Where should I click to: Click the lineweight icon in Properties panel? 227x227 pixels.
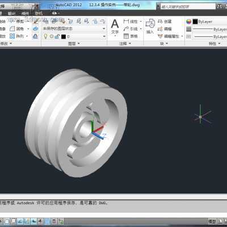[188, 29]
